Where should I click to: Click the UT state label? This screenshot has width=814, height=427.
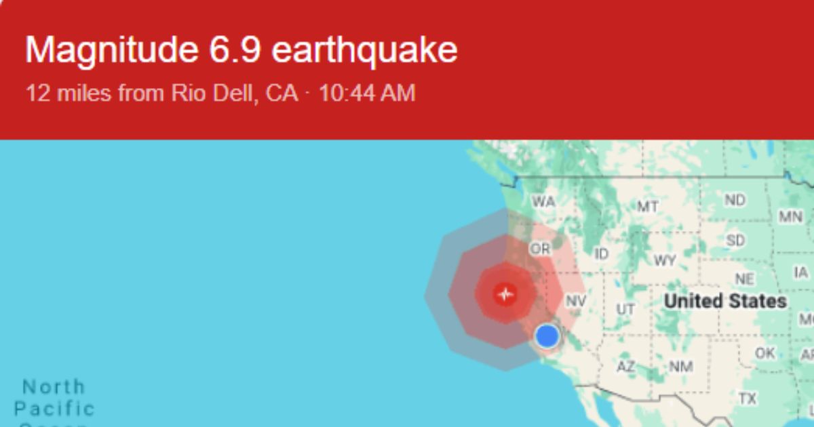pos(625,309)
